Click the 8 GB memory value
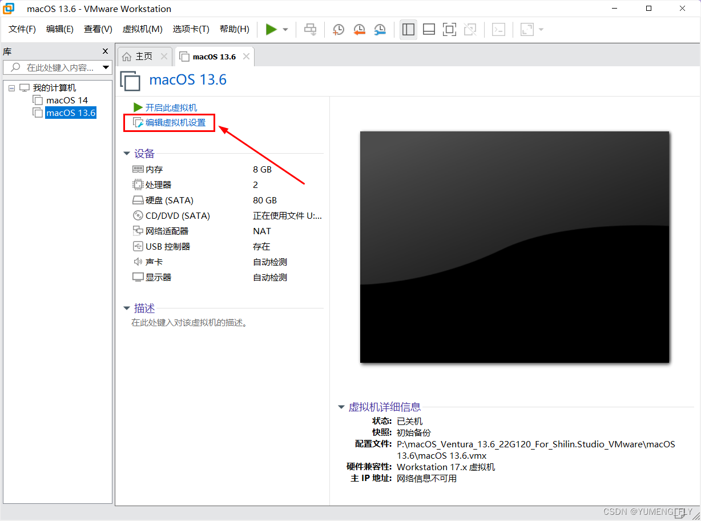 click(x=263, y=170)
